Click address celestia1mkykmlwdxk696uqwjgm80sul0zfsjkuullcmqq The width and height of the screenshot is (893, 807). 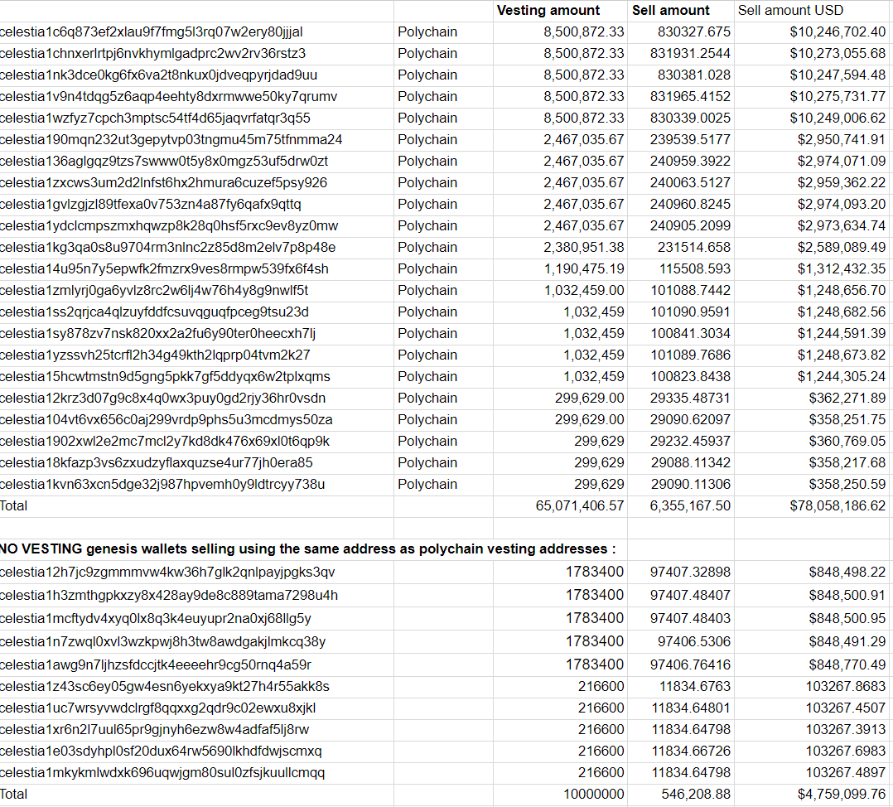(162, 773)
